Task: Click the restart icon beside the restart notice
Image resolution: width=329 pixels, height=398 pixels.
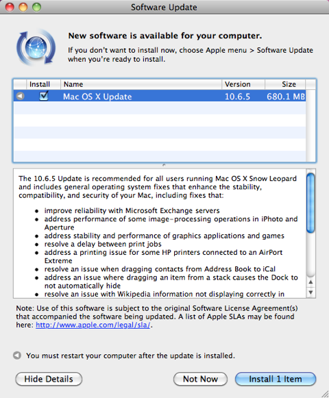Action: coord(17,356)
